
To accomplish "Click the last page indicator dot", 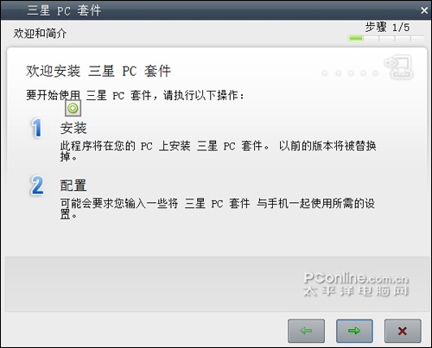I will (x=375, y=73).
